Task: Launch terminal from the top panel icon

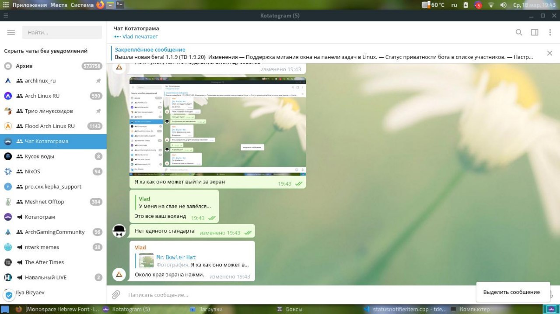Action: click(x=119, y=5)
